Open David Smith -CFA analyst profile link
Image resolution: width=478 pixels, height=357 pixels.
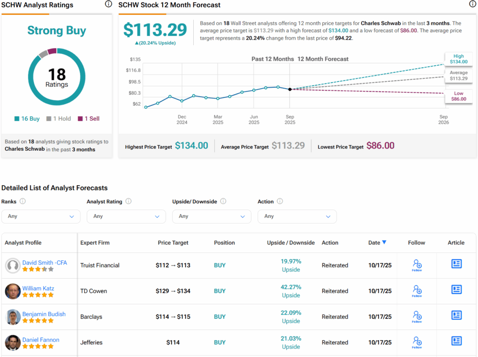click(44, 263)
